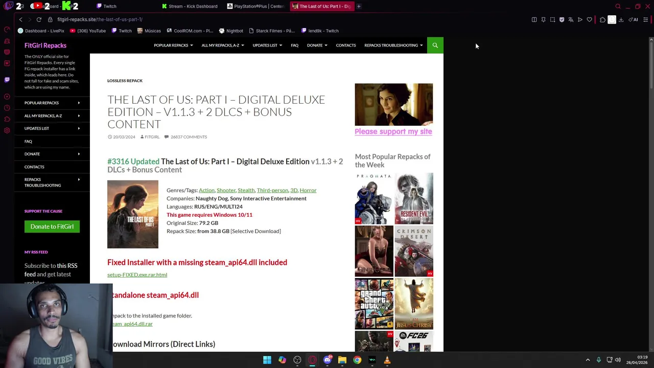
Task: Expand sidebar All My Repacks A-Z arrow
Action: [79, 116]
